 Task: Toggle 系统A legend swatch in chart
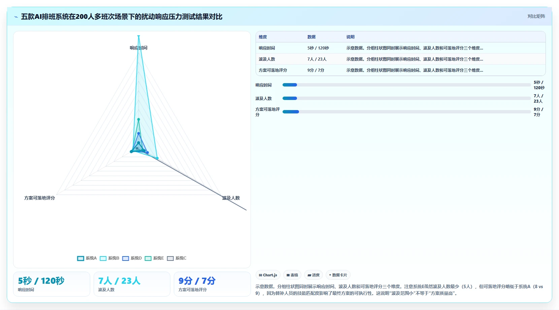click(x=80, y=259)
